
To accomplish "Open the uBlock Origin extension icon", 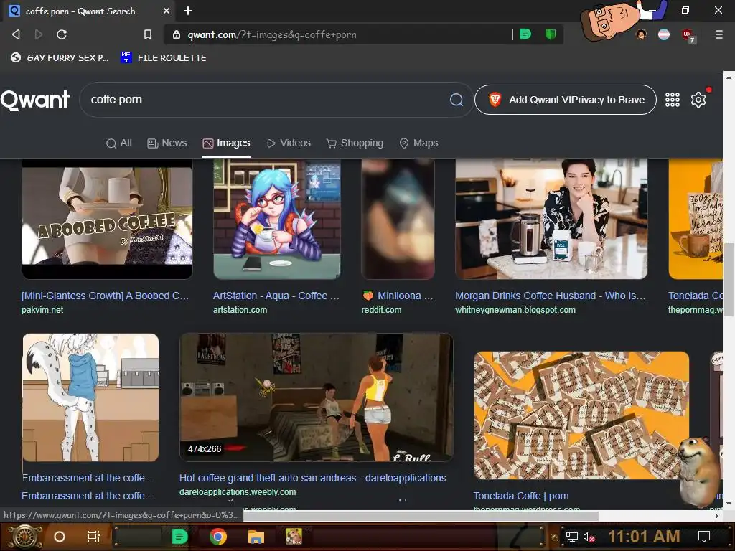I will (687, 34).
